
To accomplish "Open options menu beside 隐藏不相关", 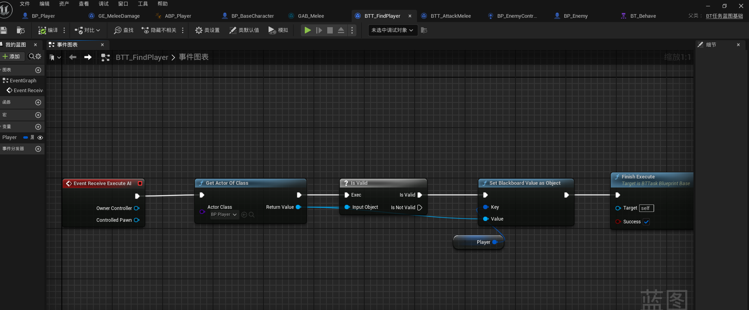I will (x=183, y=30).
